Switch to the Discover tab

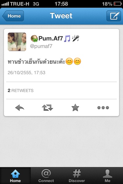tap(77, 176)
